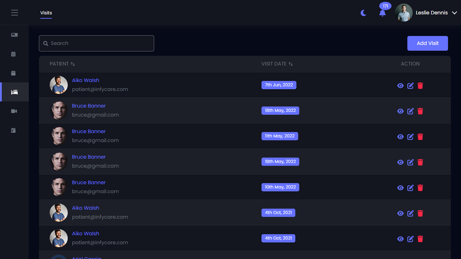Image resolution: width=461 pixels, height=259 pixels.
Task: Open the video camera sidebar item
Action: point(14,111)
